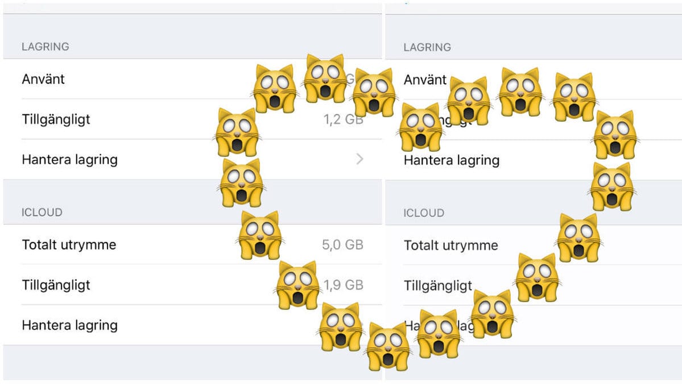
Task: Click the cat emoji overlapping right ICLOUD Hantera lagring text
Action: (x=439, y=333)
